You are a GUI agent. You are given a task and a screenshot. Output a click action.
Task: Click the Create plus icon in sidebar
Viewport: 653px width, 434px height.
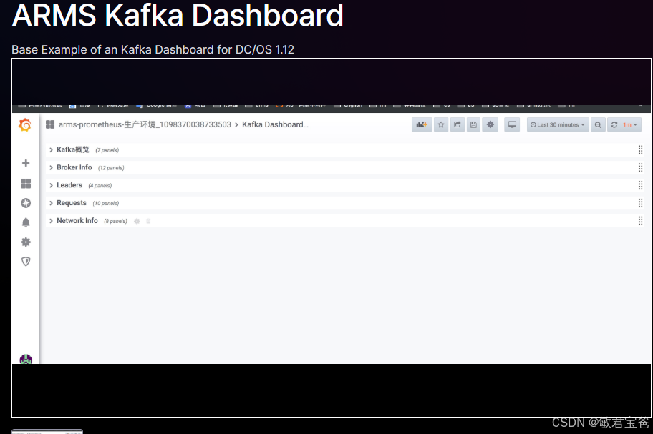pos(26,163)
